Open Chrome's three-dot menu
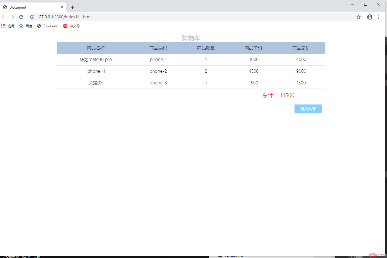Screen dimensions: 387x258 [x=379, y=17]
